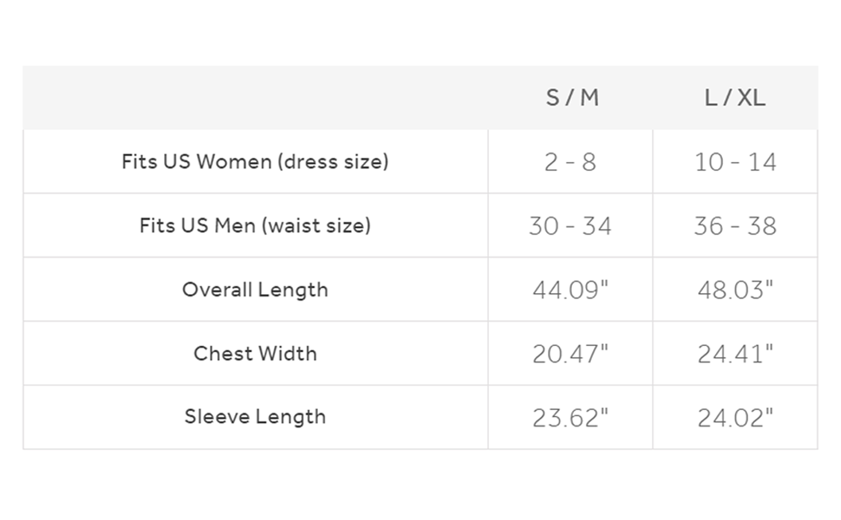Select the men's waist value 36 - 38
841x520 pixels.
735,226
